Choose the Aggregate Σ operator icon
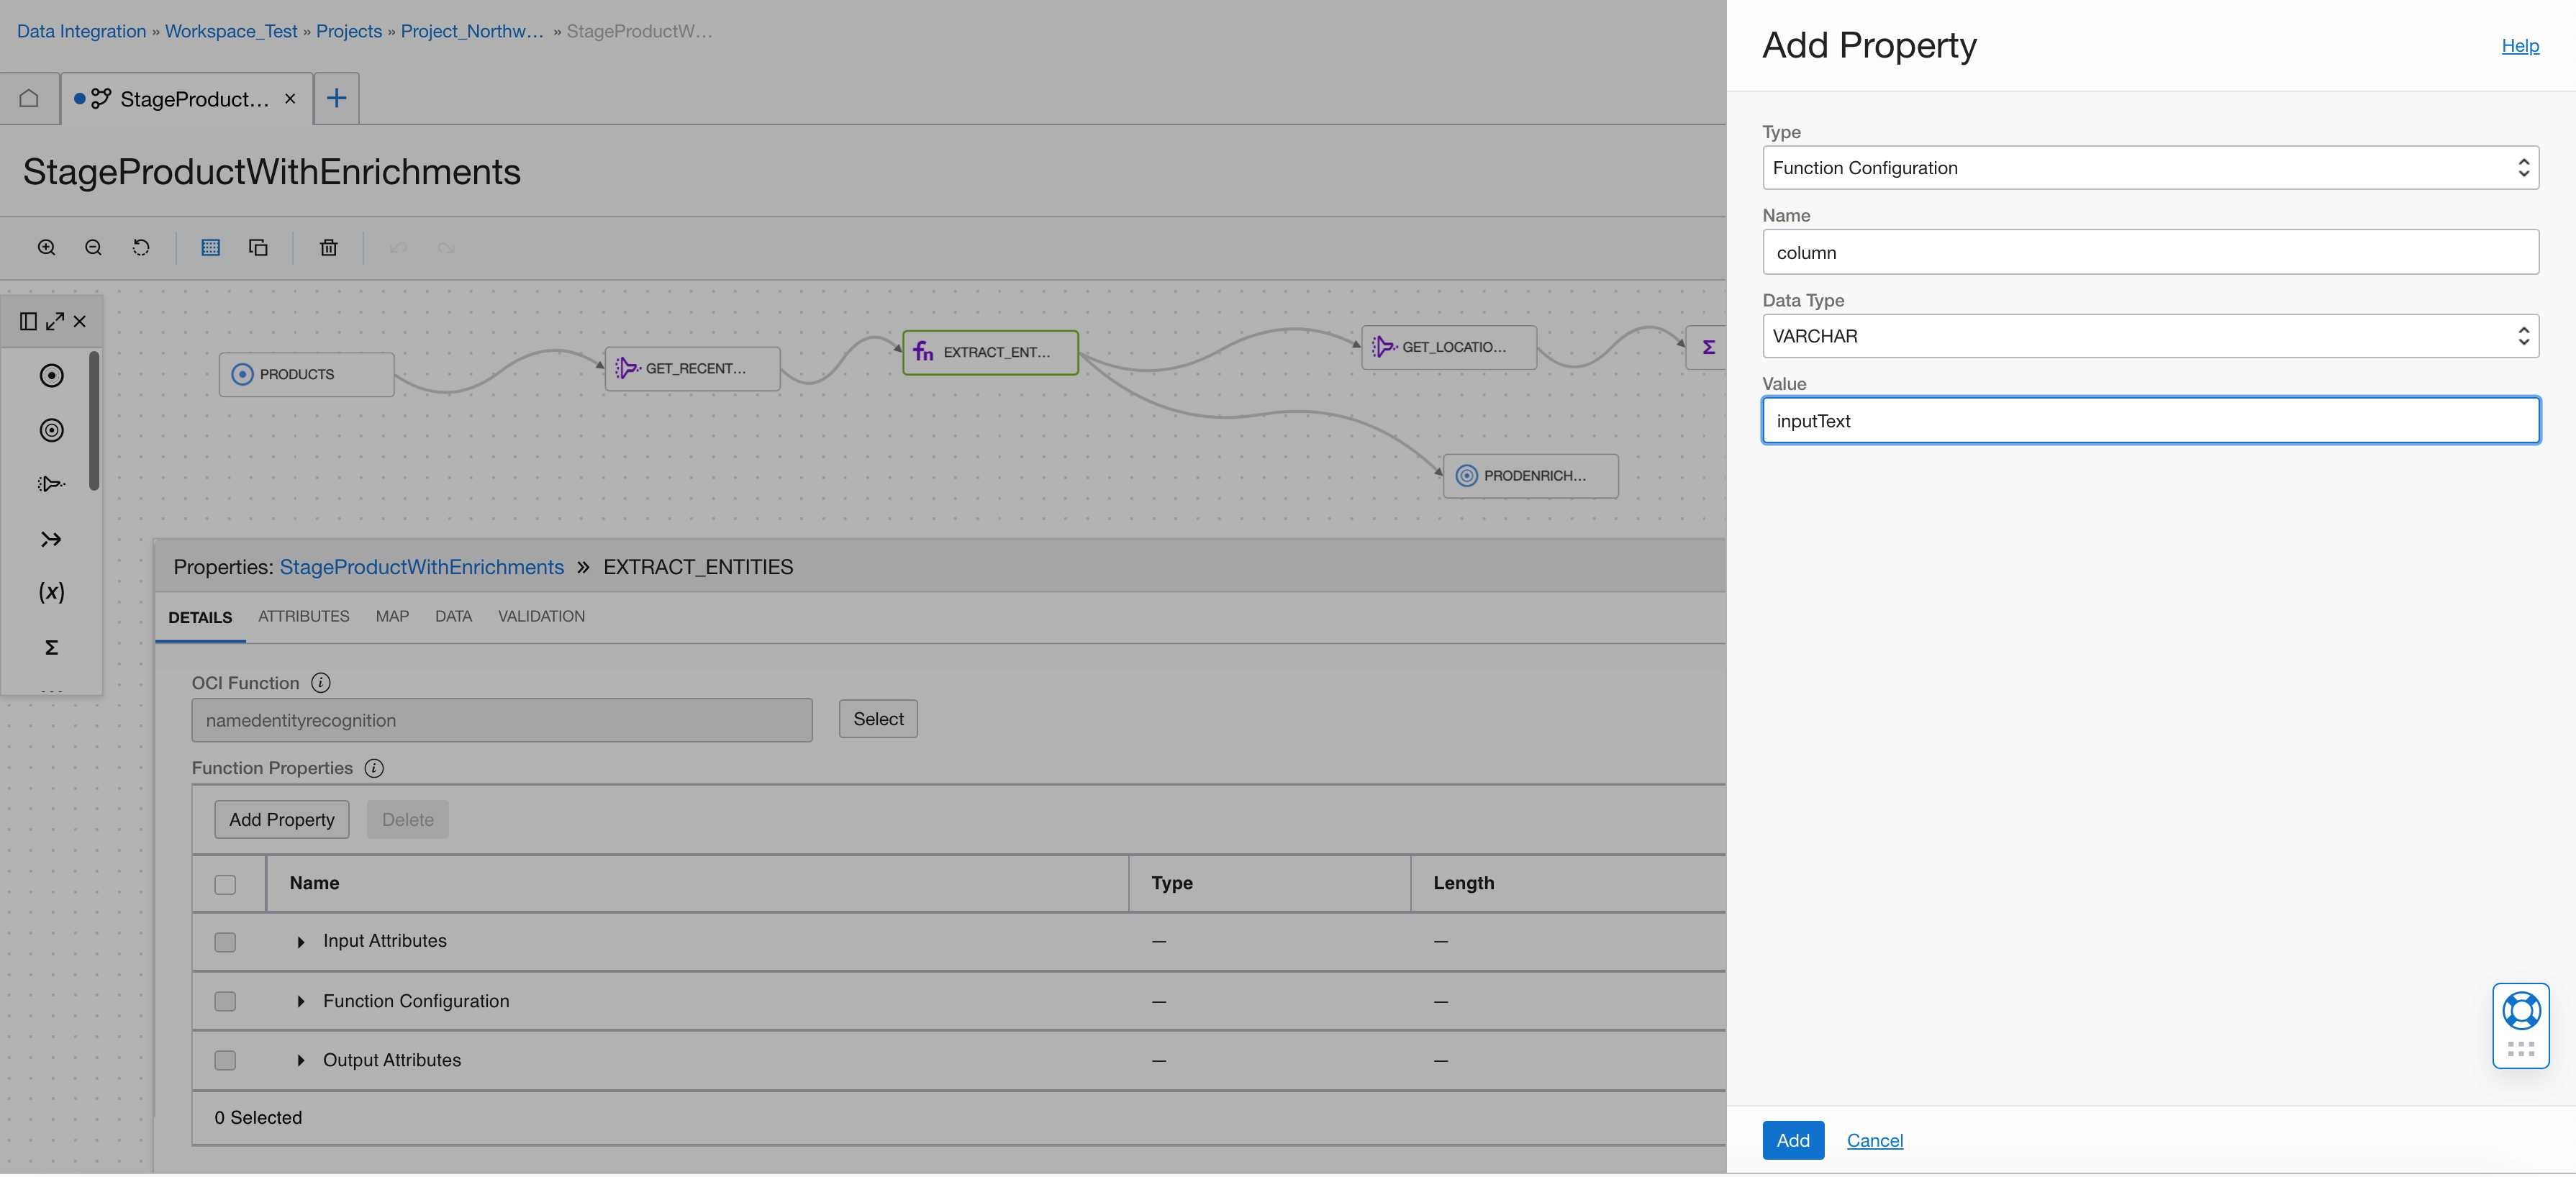 coord(50,647)
